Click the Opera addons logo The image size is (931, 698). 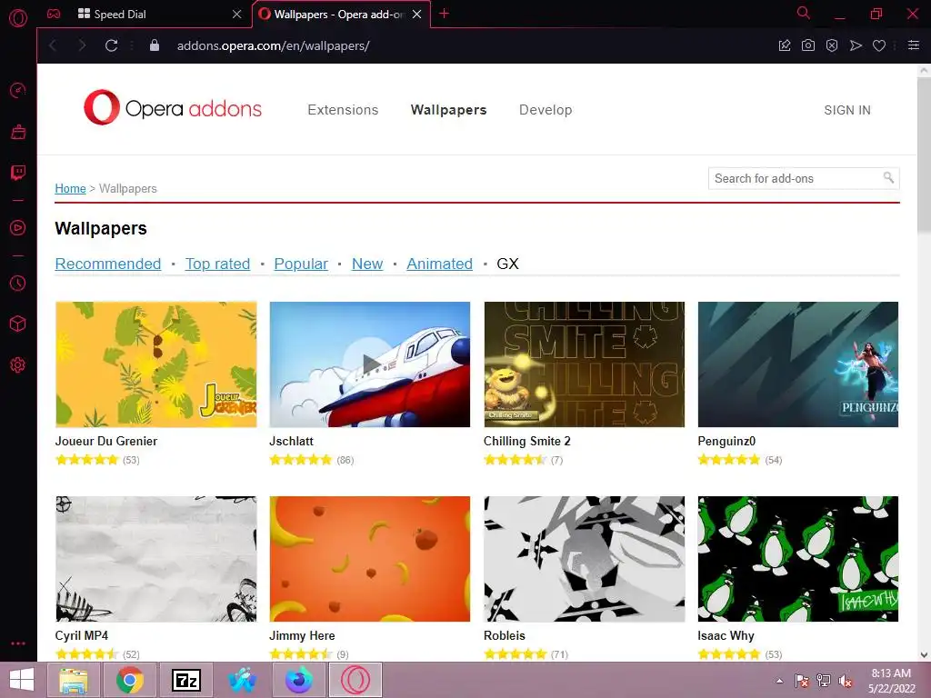tap(172, 107)
